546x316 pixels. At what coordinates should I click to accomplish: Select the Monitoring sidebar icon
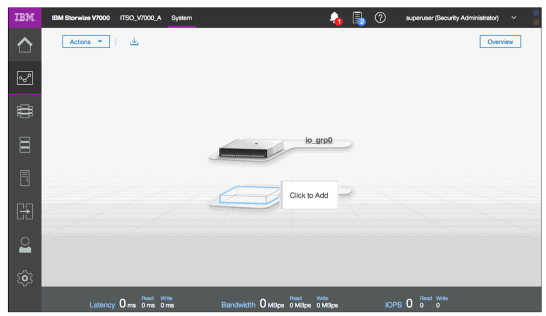(x=24, y=78)
